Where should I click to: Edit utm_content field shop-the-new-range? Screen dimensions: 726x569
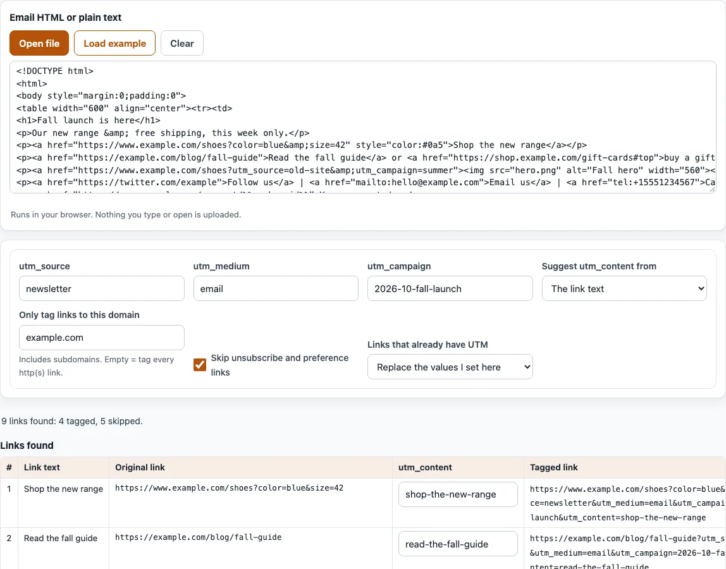coord(458,494)
